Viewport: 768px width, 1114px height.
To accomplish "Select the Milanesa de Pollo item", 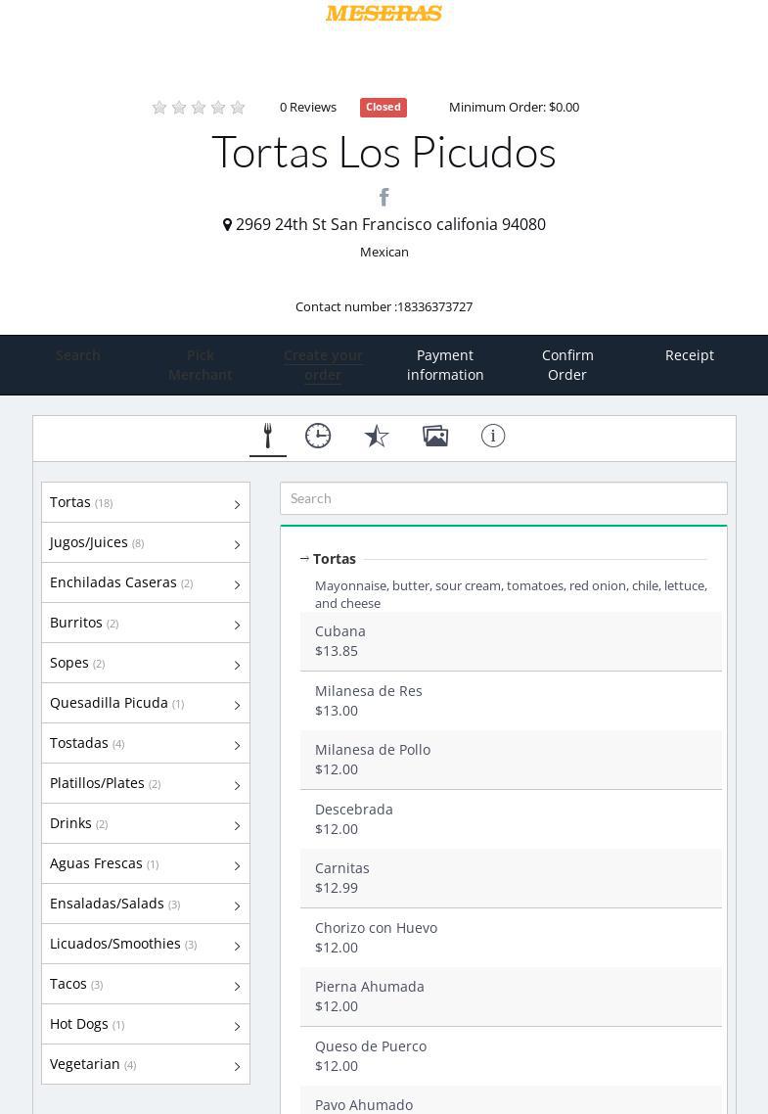I will pyautogui.click(x=510, y=760).
